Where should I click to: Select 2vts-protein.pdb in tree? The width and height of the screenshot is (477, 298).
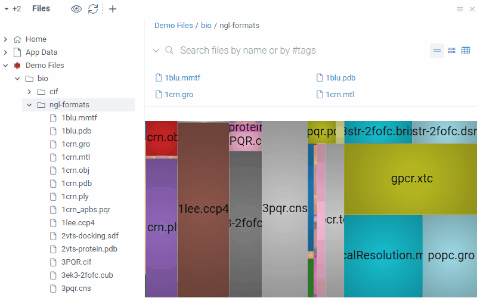point(89,249)
